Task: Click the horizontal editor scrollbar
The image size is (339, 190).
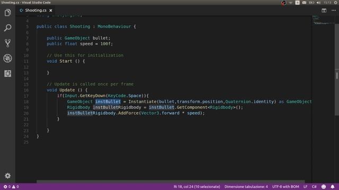Action: [171, 182]
